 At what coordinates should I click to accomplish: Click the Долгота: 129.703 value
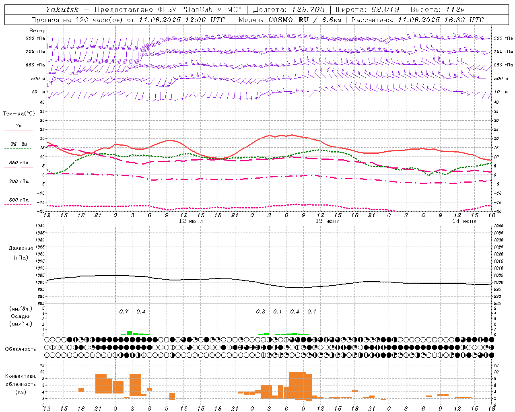289,9
